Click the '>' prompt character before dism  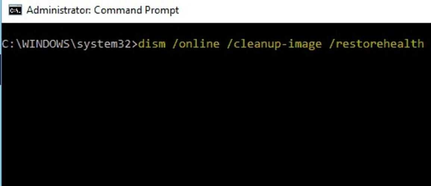coord(134,44)
